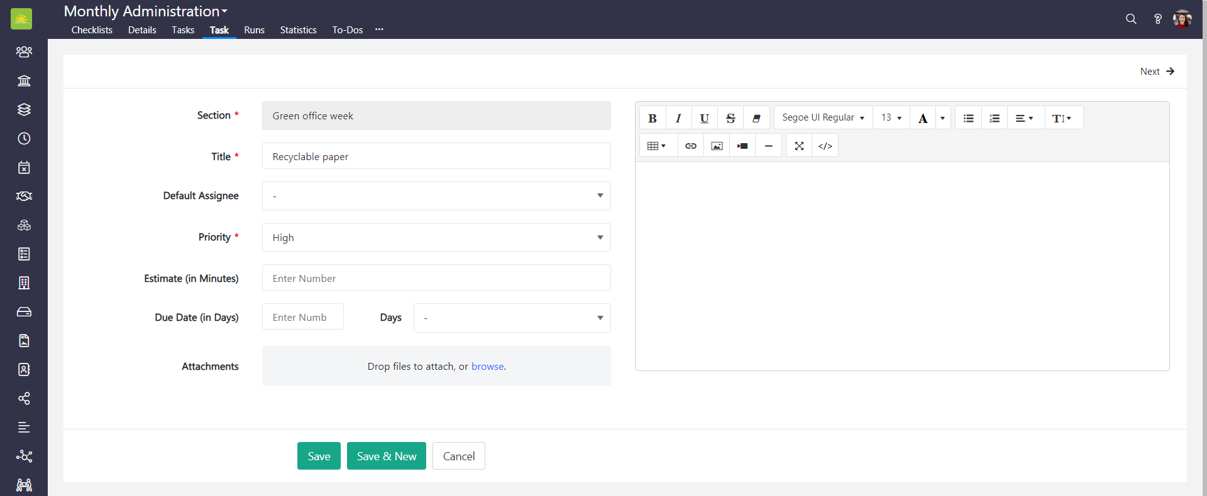1207x496 pixels.
Task: Open the Segoe UI Regular font dropdown
Action: (823, 118)
